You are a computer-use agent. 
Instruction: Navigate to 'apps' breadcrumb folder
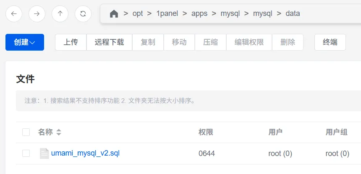click(199, 14)
